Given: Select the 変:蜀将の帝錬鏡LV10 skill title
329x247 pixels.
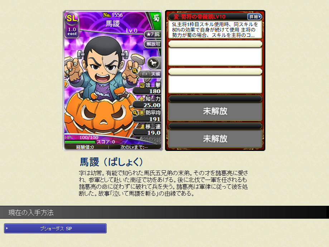Looking at the screenshot, I should point(199,17).
